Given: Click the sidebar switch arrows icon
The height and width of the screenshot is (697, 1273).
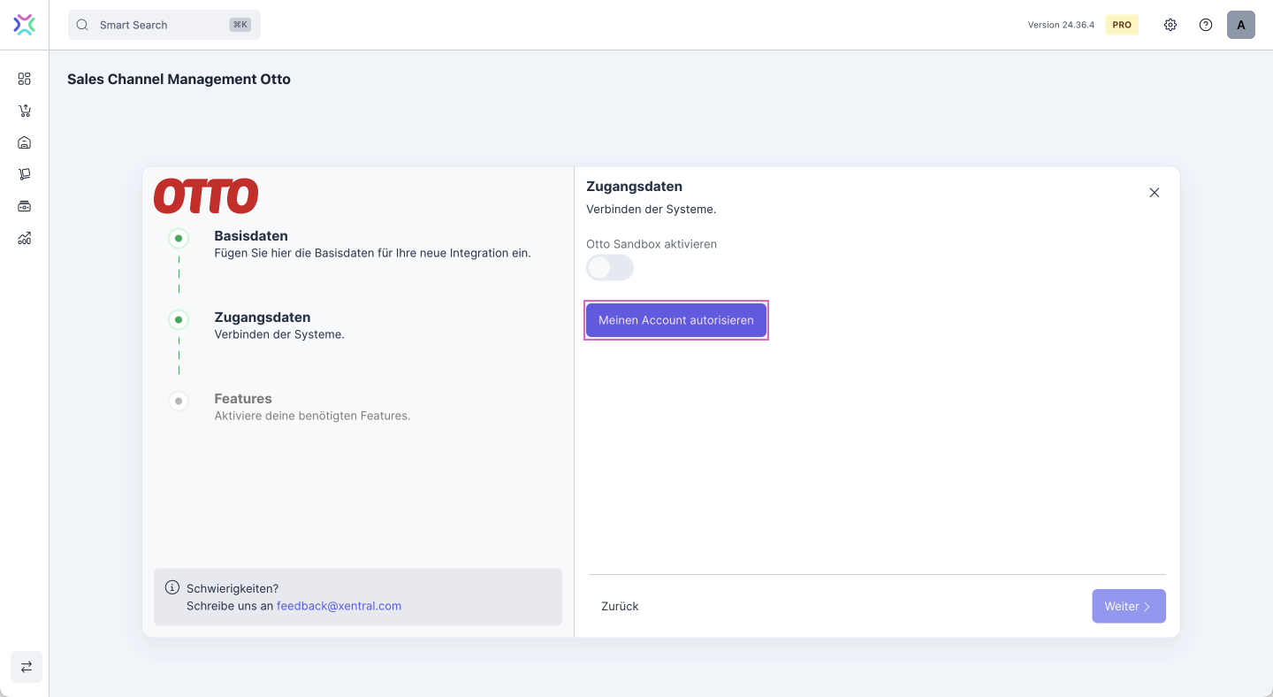Looking at the screenshot, I should [x=26, y=667].
